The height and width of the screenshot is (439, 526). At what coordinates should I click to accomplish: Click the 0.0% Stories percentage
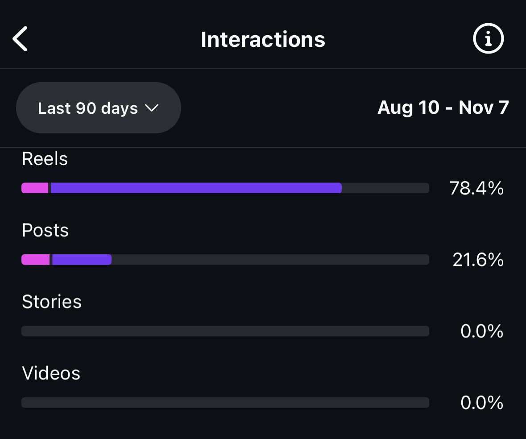(x=482, y=331)
